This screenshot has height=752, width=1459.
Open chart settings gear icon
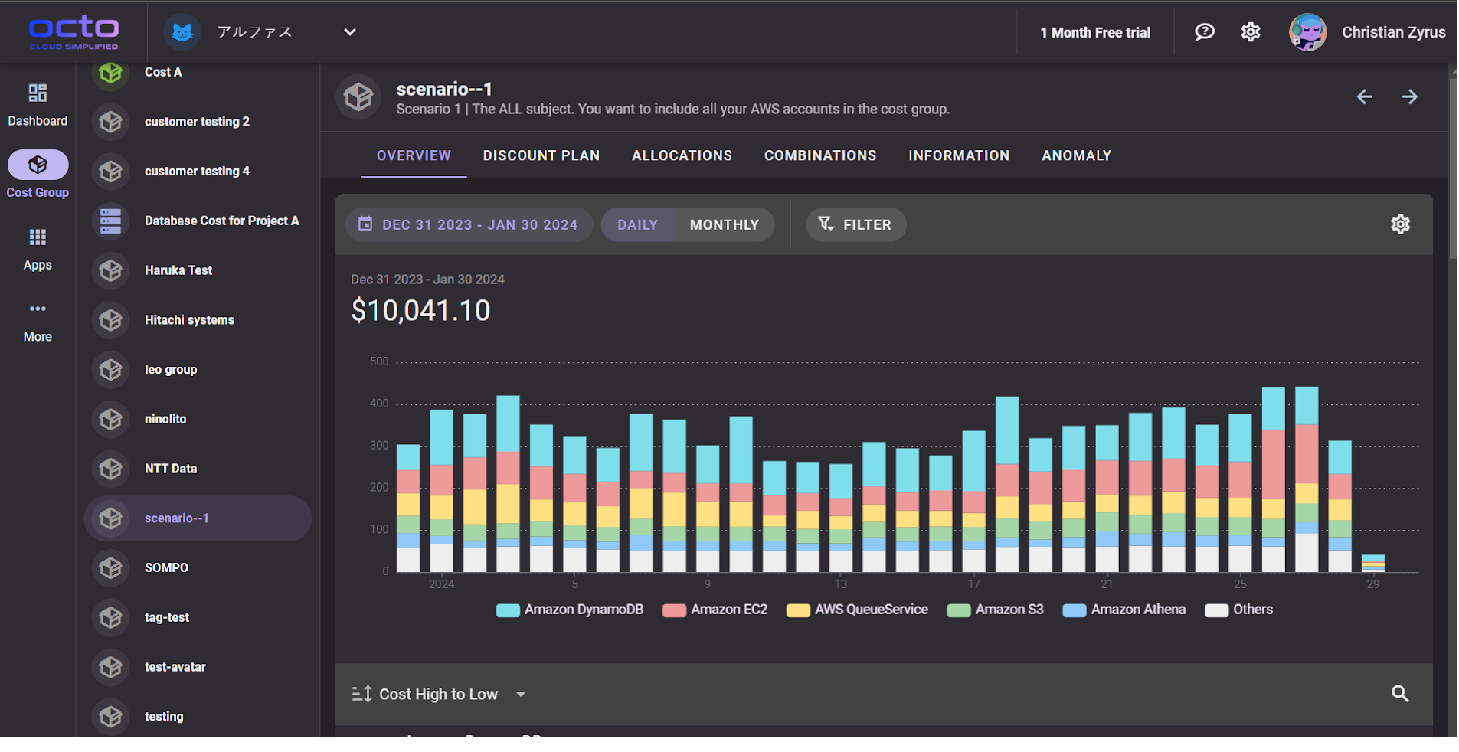1401,224
